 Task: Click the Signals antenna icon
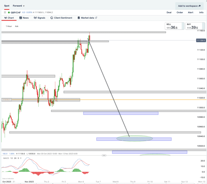coord(35,18)
